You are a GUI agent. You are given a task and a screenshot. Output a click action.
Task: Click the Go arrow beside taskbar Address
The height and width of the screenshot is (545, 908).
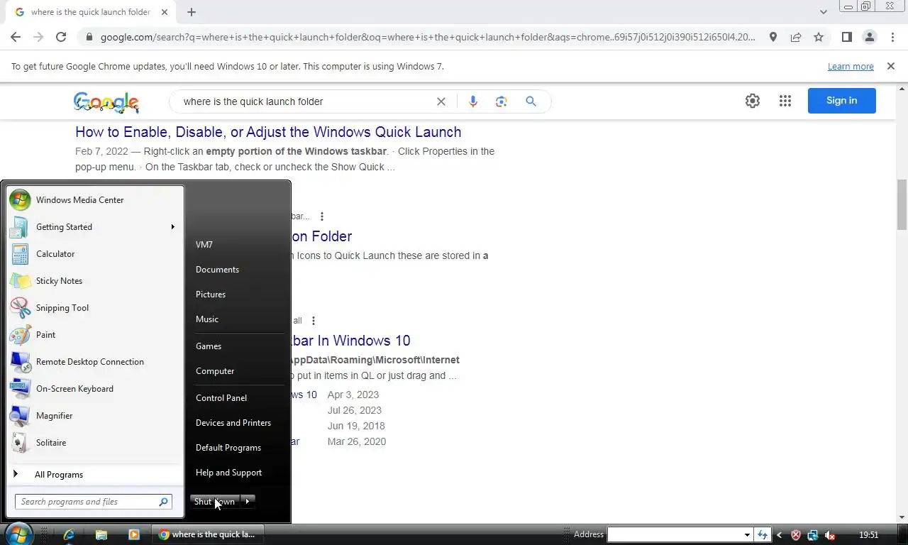763,535
